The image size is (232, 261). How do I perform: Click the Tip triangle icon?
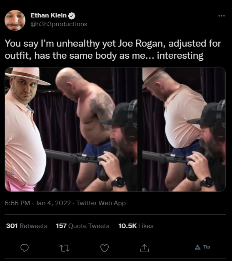[198, 247]
